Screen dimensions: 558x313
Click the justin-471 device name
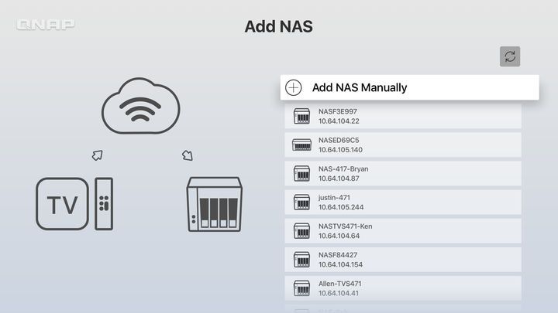click(334, 198)
